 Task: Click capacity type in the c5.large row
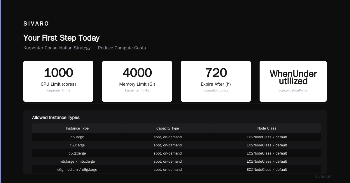tap(168, 137)
